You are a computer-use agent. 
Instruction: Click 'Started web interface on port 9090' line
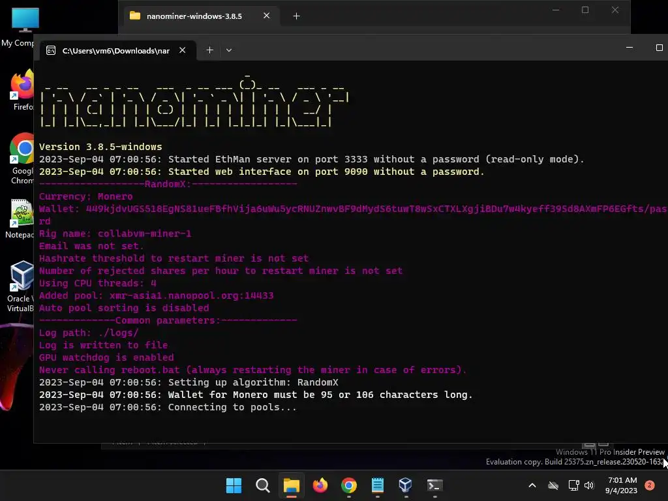(262, 172)
